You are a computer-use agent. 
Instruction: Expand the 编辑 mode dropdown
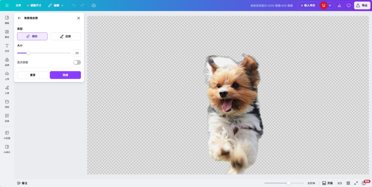56,5
